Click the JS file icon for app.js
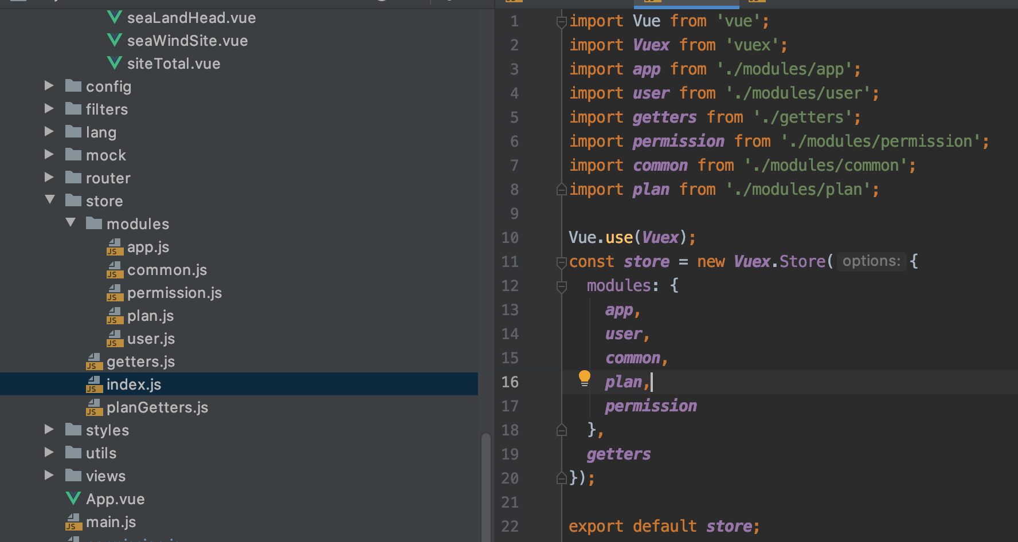This screenshot has height=542, width=1018. [115, 247]
